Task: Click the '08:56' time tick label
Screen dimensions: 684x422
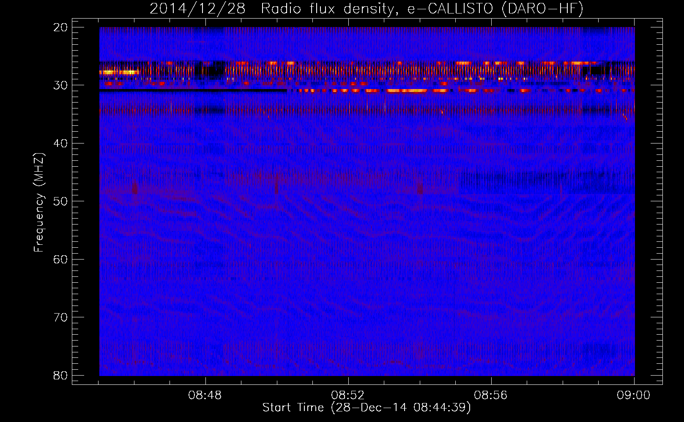Action: 491,395
